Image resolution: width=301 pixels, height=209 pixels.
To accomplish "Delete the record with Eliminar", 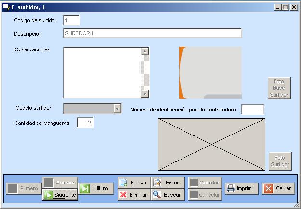I will coord(134,195).
